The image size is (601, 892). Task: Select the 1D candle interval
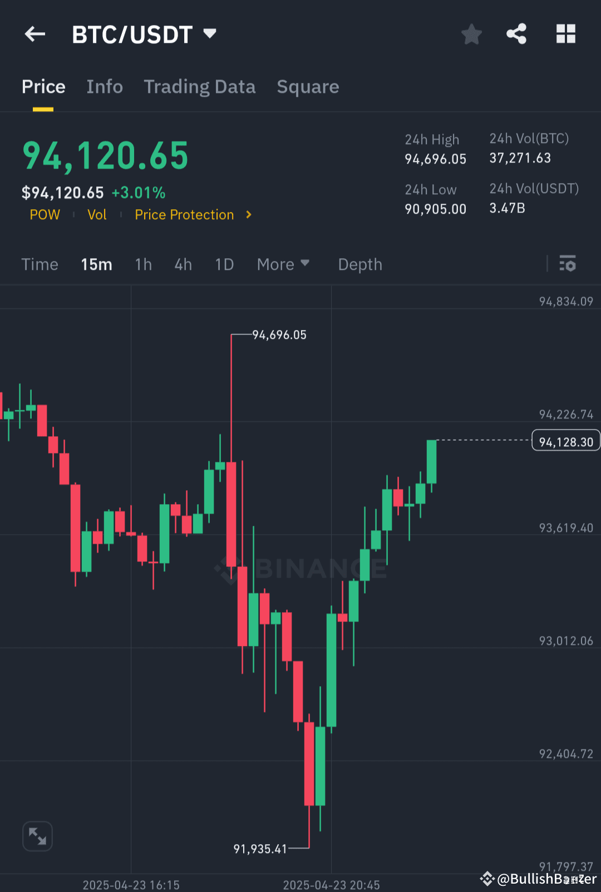[224, 264]
